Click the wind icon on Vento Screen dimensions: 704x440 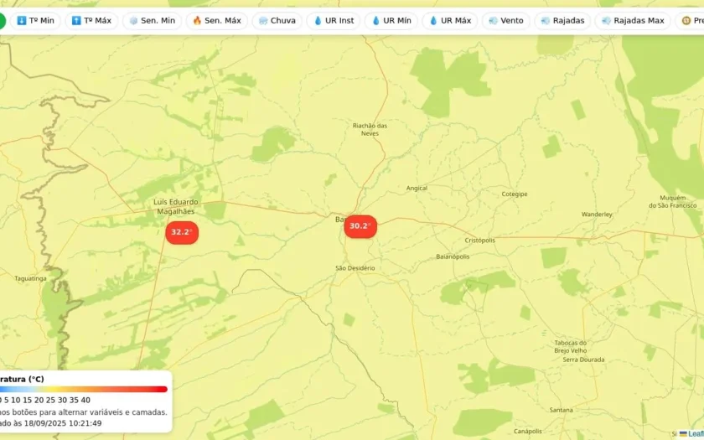click(x=493, y=21)
